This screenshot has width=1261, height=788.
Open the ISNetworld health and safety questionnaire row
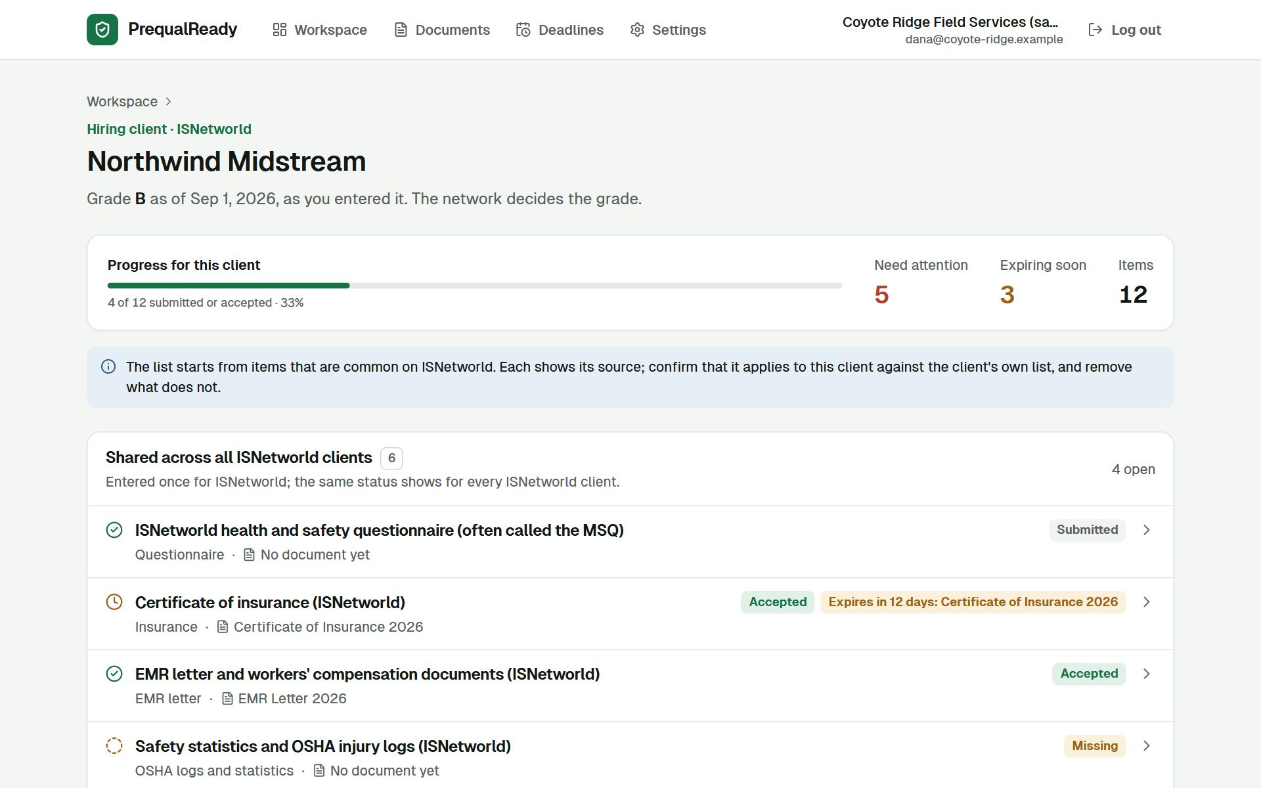point(630,542)
